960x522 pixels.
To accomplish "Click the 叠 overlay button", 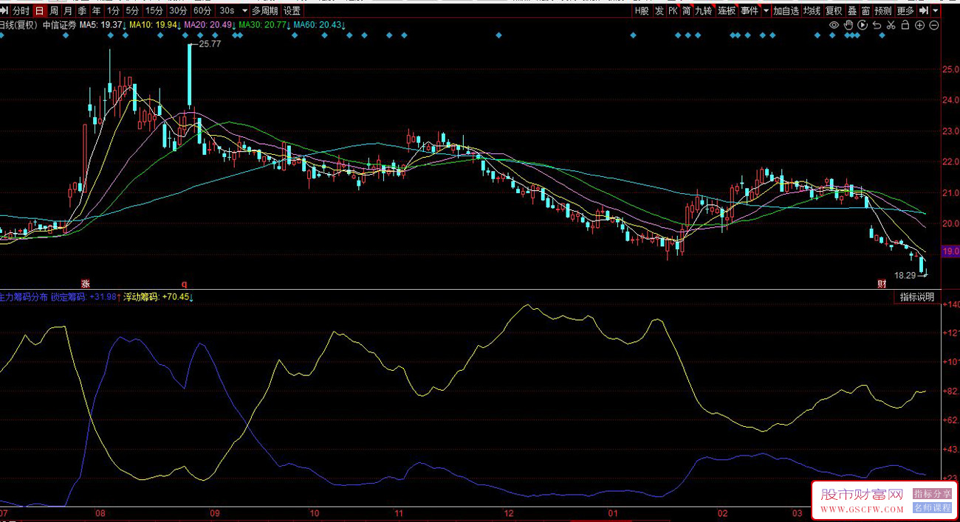I will (853, 11).
